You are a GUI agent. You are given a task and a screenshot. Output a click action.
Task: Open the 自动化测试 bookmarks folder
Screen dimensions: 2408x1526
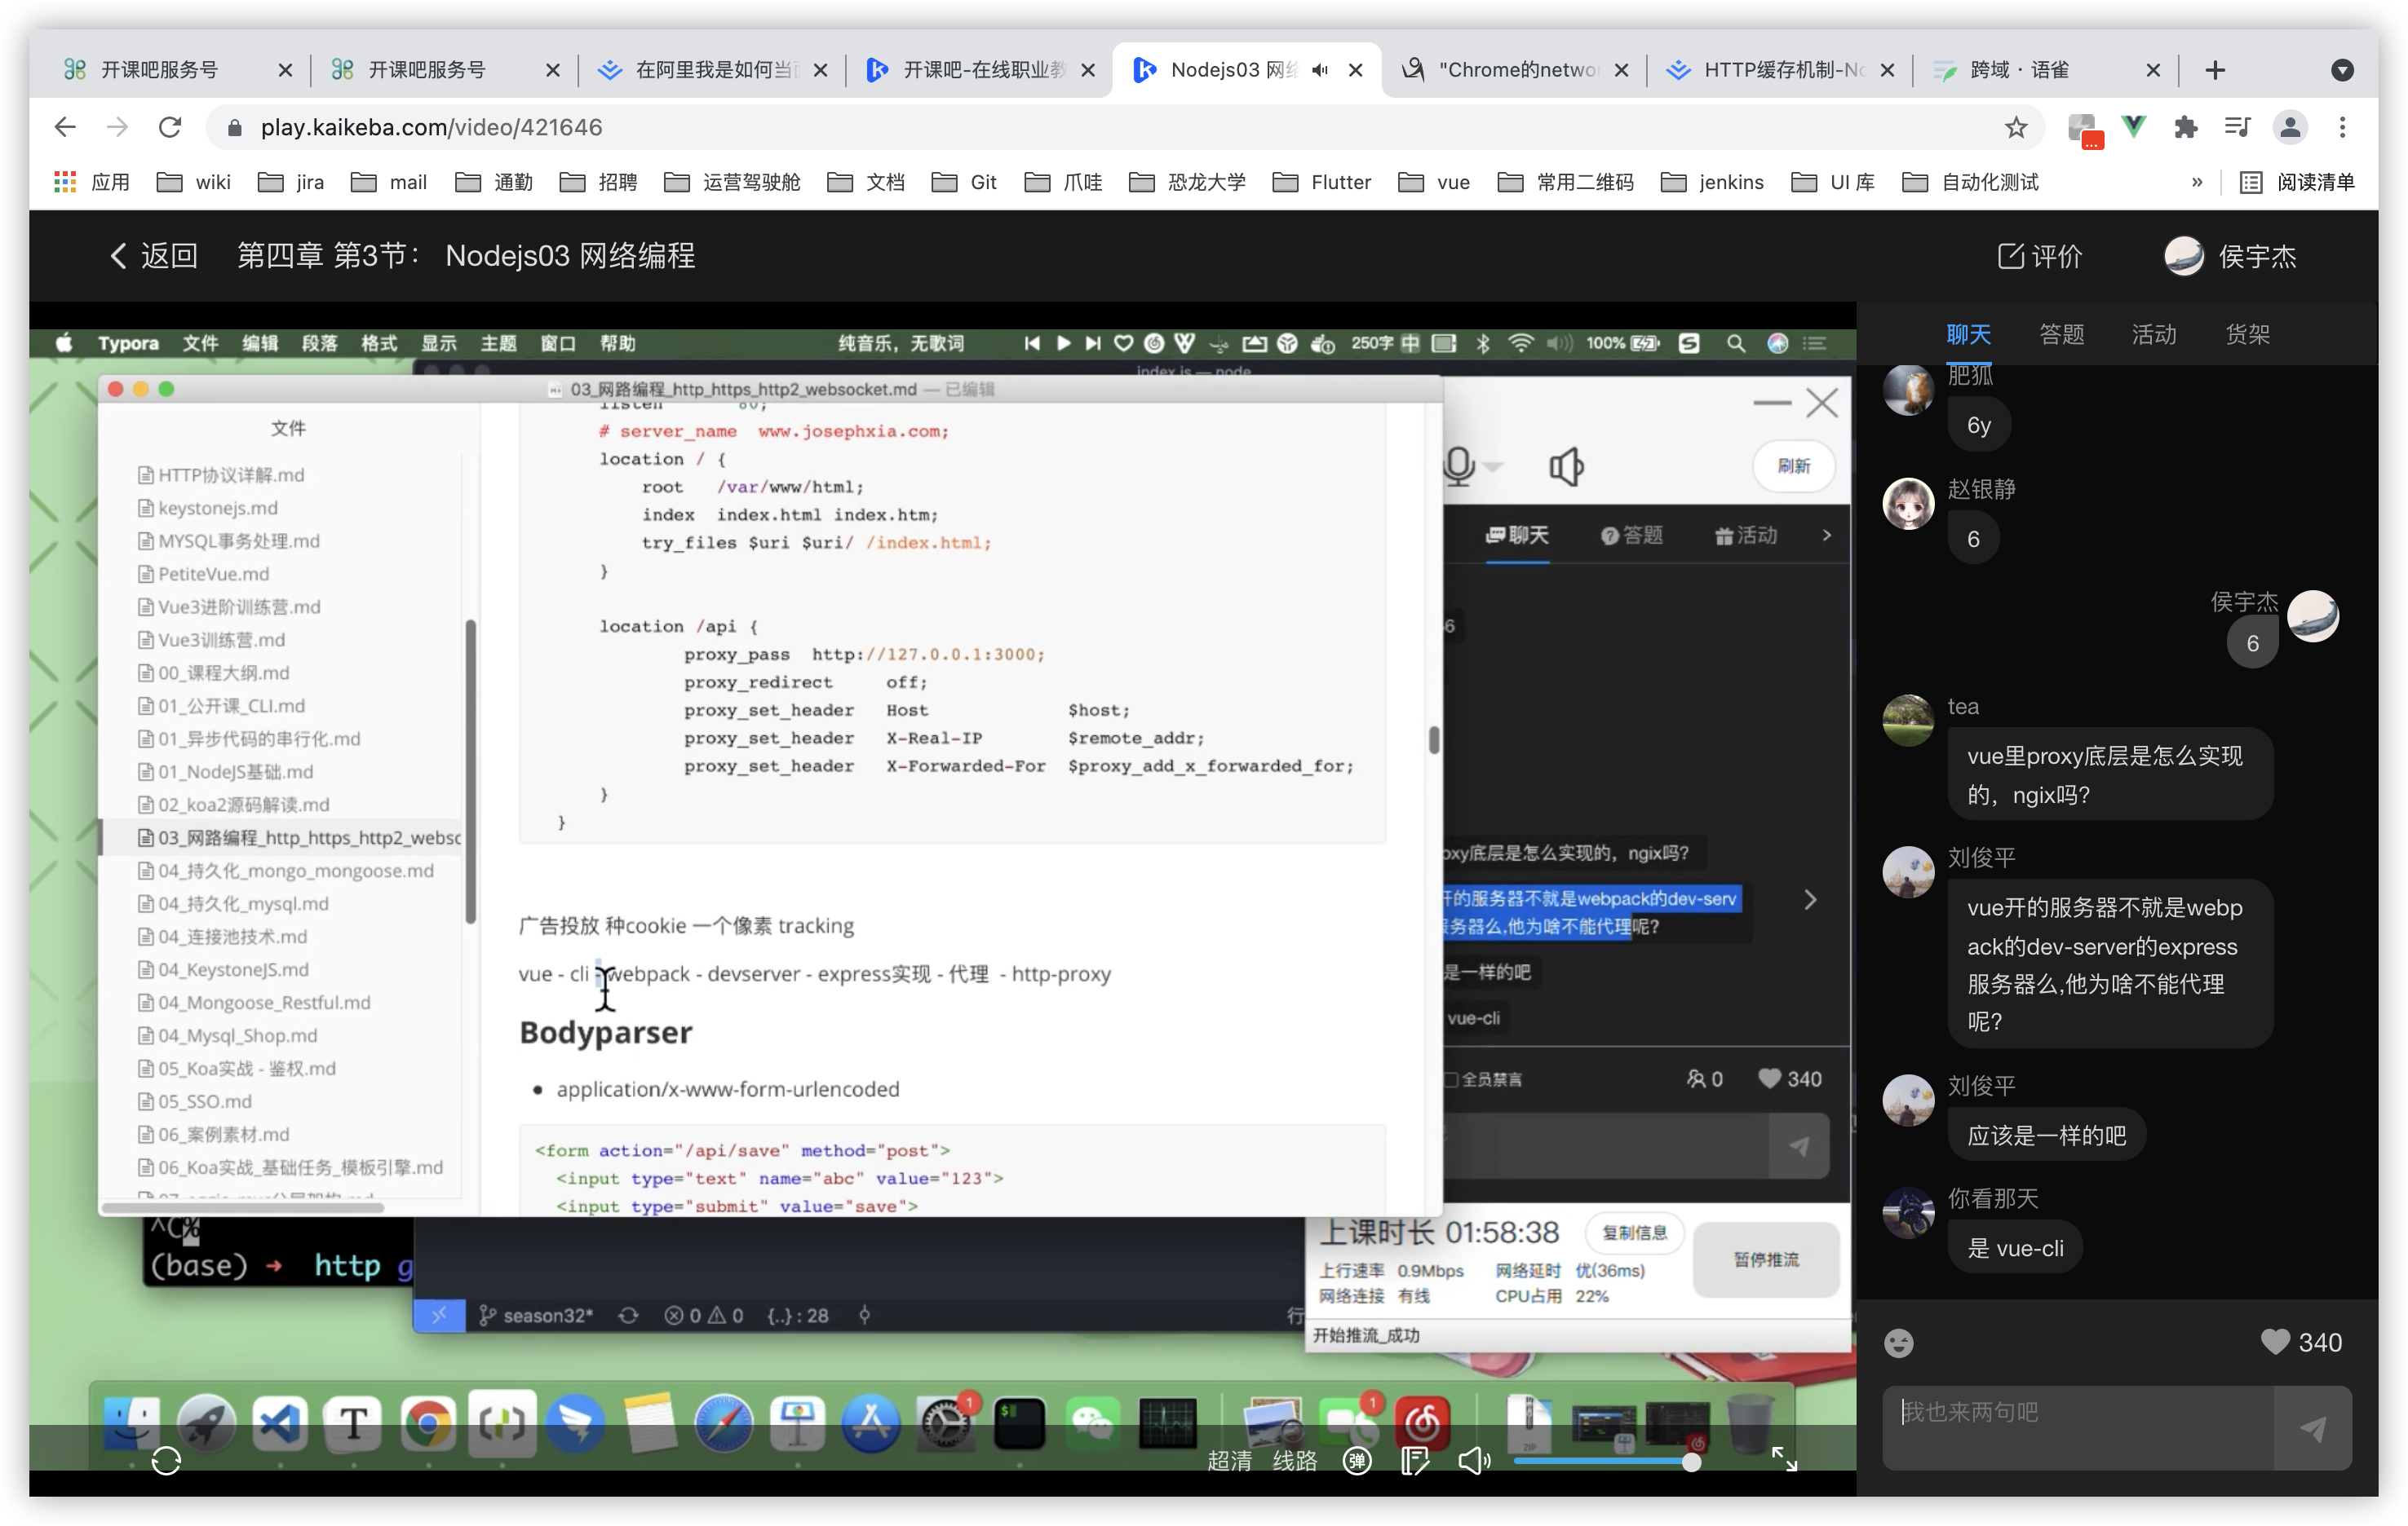tap(1970, 182)
